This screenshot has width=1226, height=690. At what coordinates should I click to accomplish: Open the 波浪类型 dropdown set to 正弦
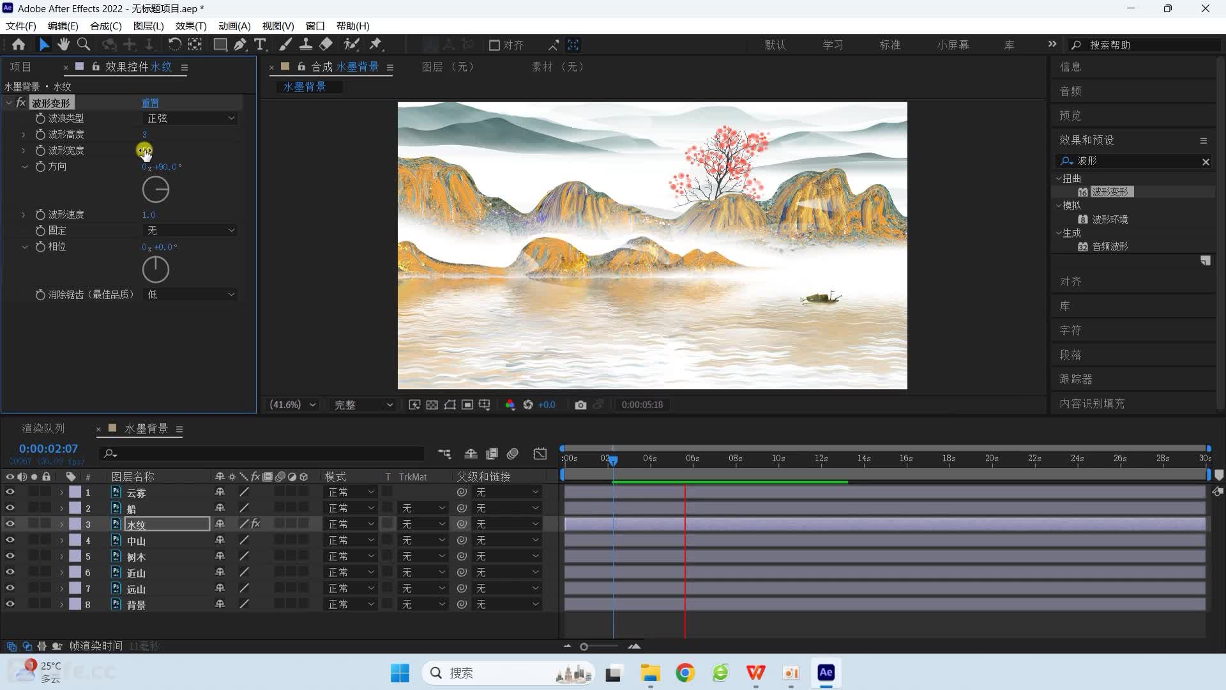tap(190, 118)
